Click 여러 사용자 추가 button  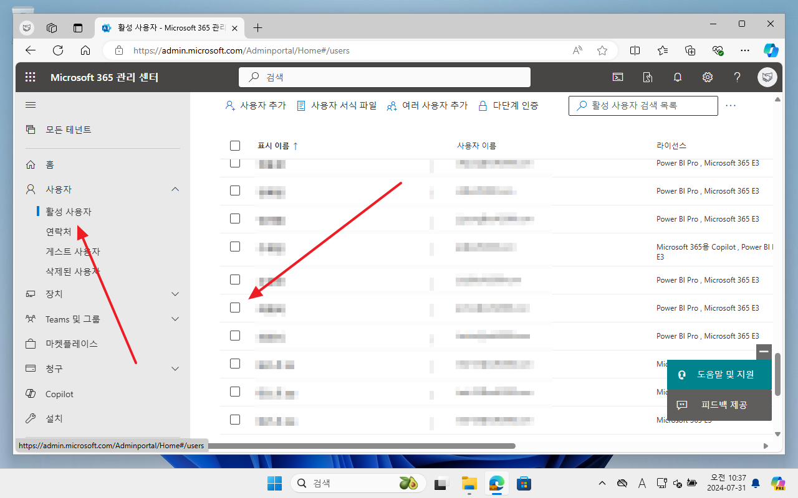click(x=427, y=106)
